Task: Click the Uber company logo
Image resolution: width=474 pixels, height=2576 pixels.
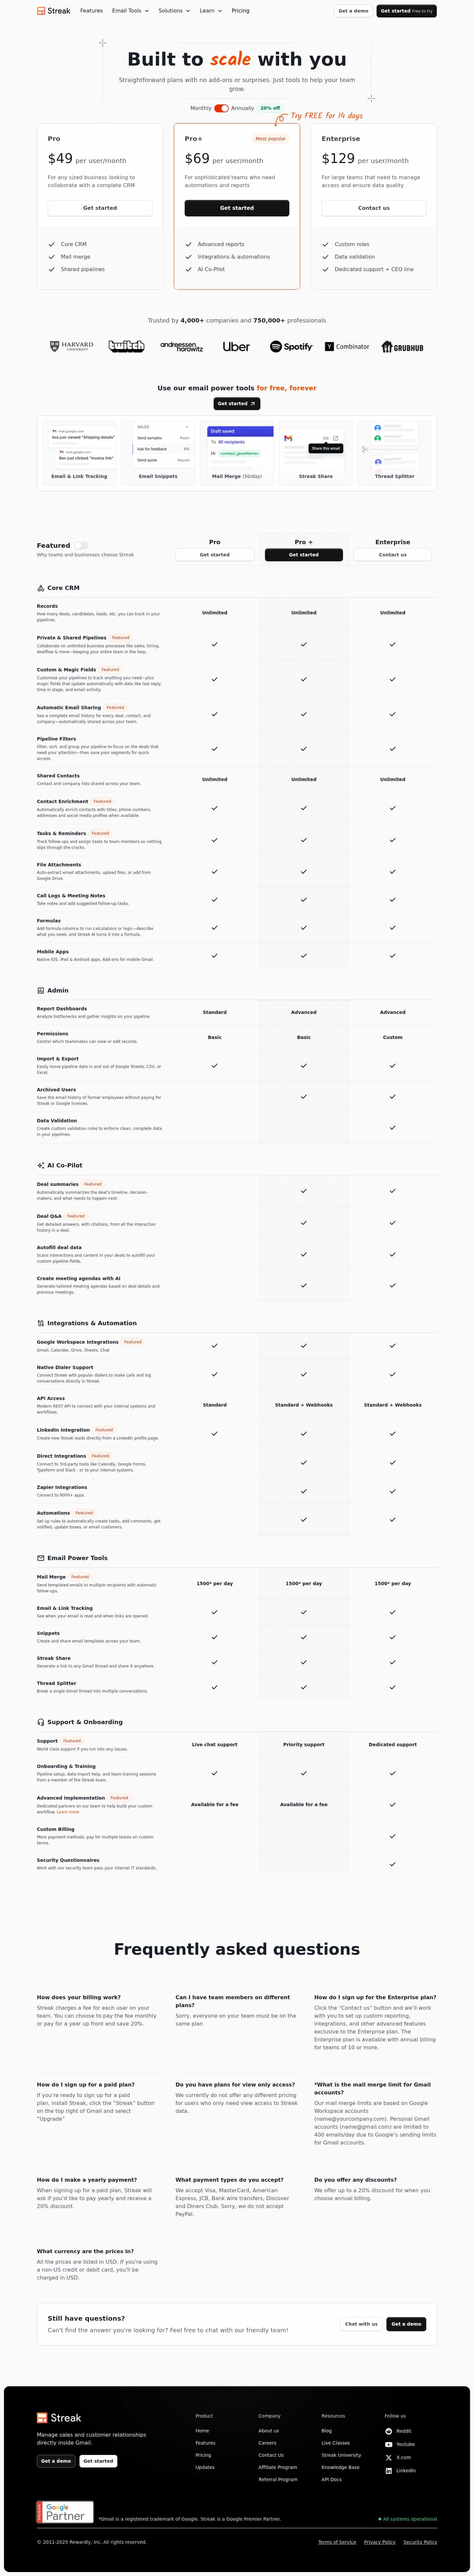Action: 236,347
